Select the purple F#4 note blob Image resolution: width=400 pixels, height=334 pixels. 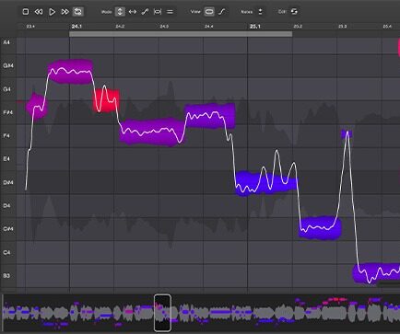coord(210,116)
